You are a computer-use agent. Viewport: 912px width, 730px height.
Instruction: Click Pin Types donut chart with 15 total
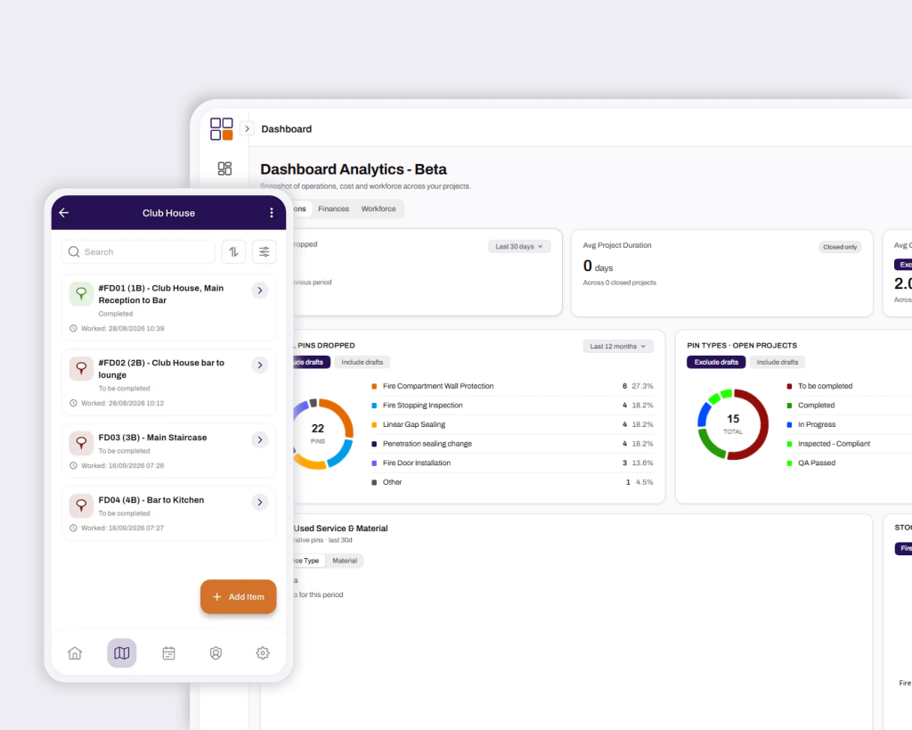(733, 424)
